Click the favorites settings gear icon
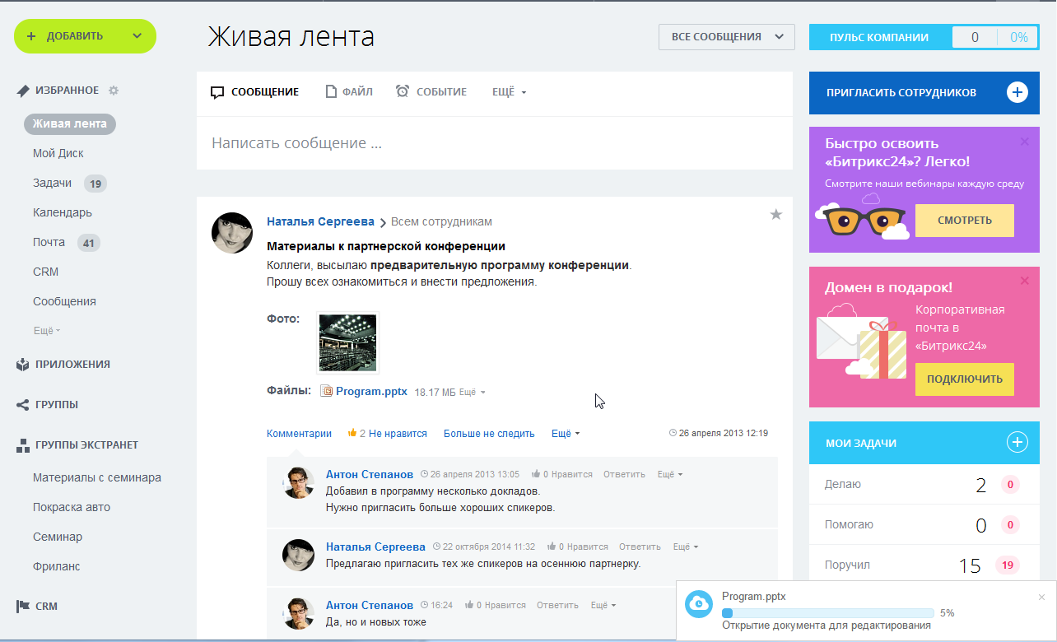Image resolution: width=1057 pixels, height=642 pixels. pyautogui.click(x=114, y=91)
